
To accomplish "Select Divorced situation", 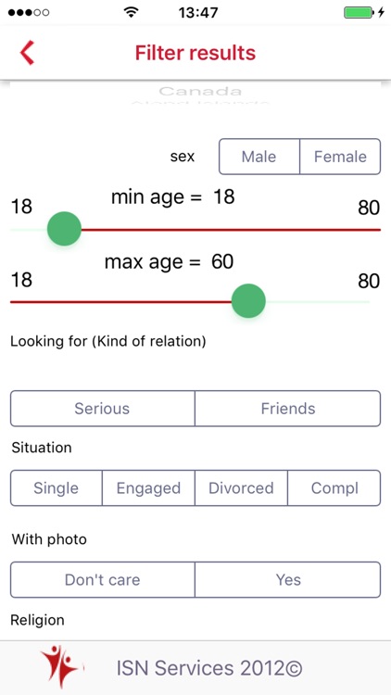I will (x=241, y=488).
